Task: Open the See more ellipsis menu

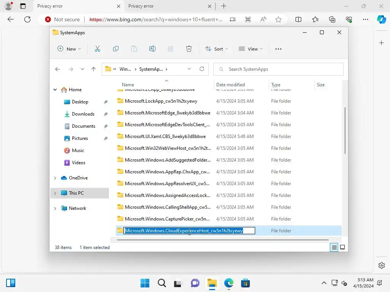Action: click(x=278, y=49)
